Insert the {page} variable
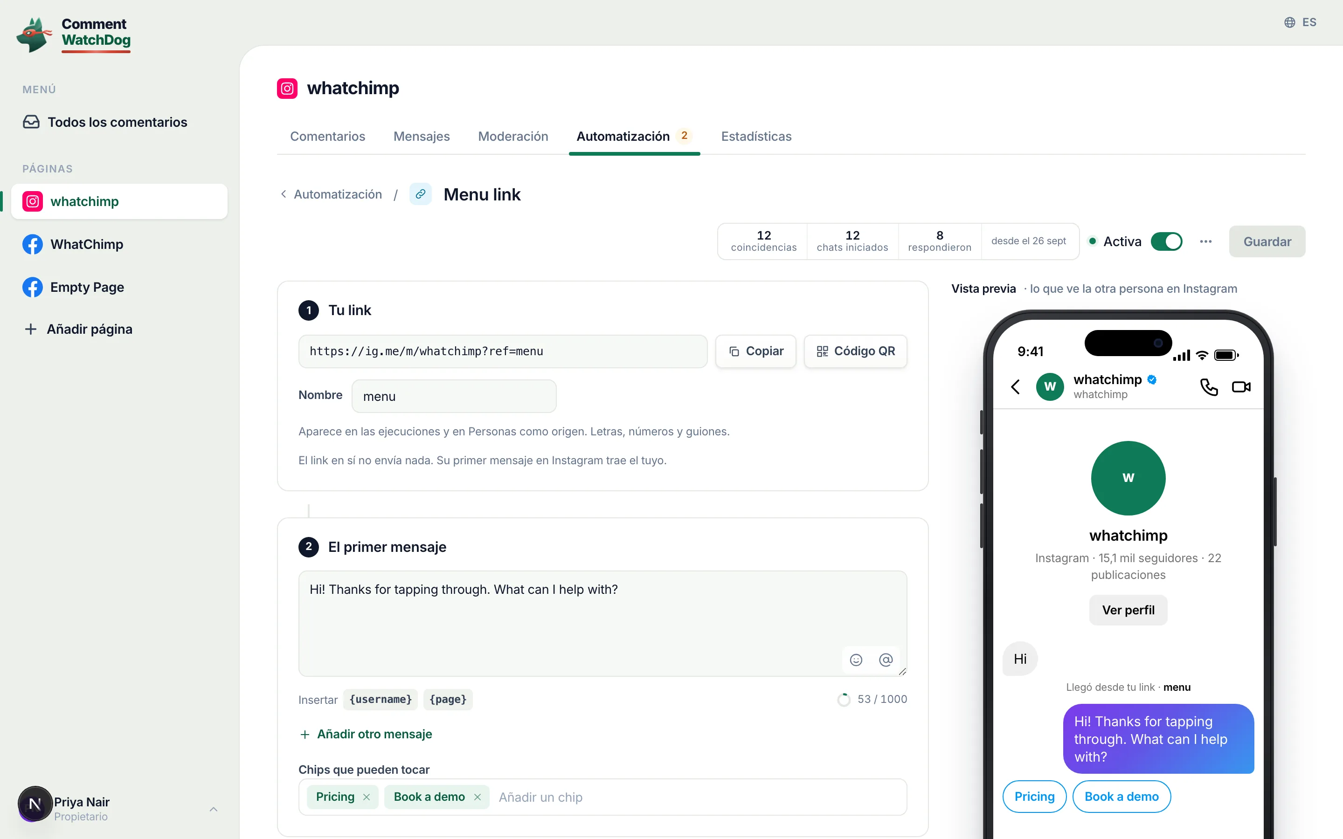This screenshot has width=1343, height=839. [448, 699]
